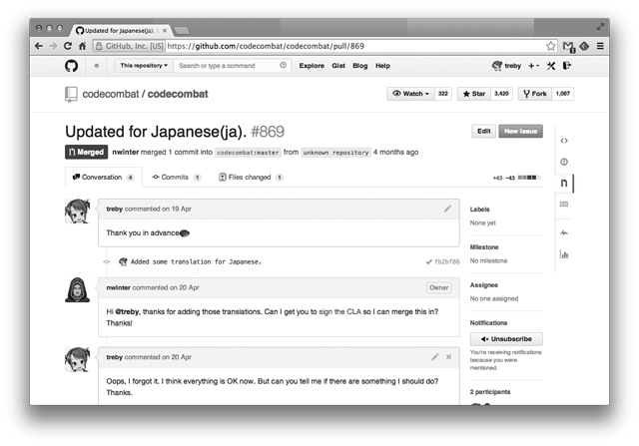Unsubscribe from notifications
Image resolution: width=639 pixels, height=446 pixels.
point(506,339)
